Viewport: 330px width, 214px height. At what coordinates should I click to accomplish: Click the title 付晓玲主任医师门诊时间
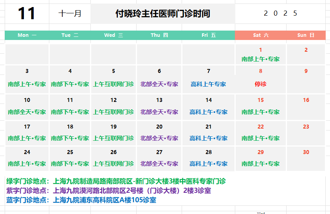click(x=162, y=14)
